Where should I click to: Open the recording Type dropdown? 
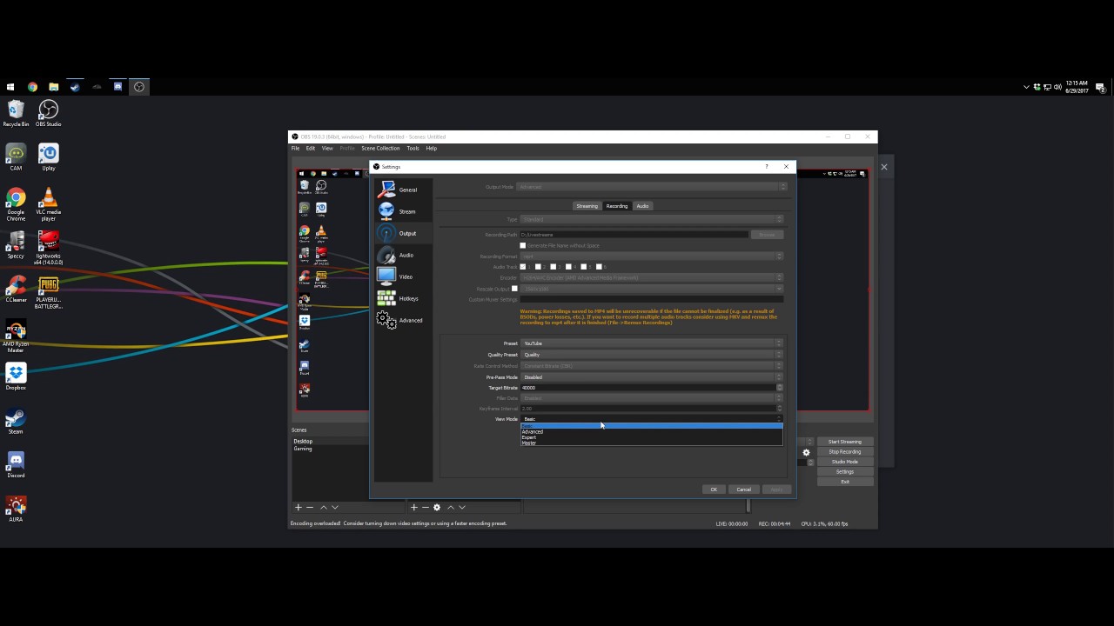(651, 219)
